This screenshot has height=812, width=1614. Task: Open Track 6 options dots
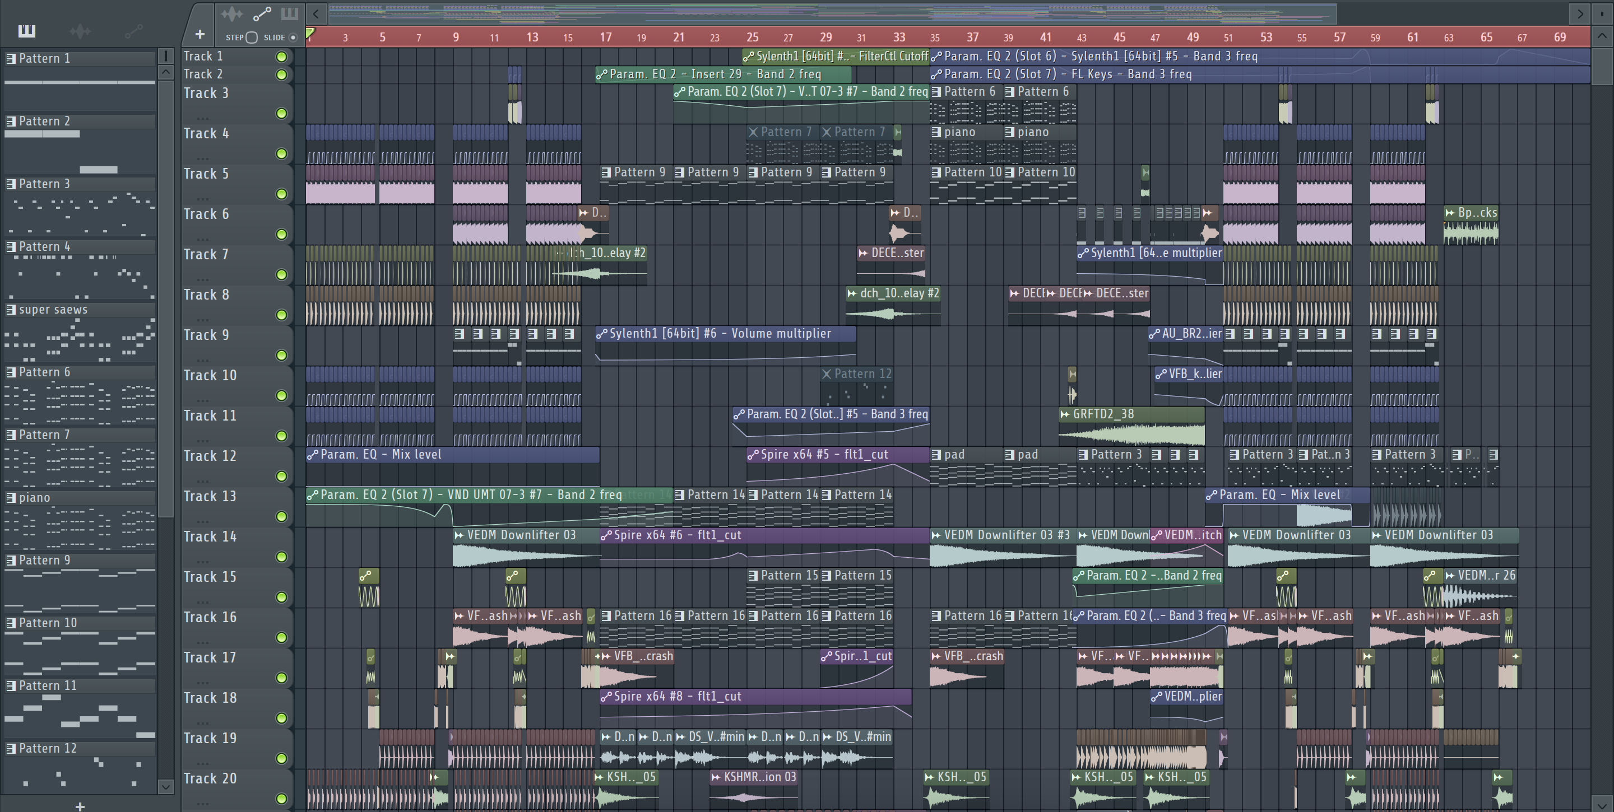click(x=202, y=239)
